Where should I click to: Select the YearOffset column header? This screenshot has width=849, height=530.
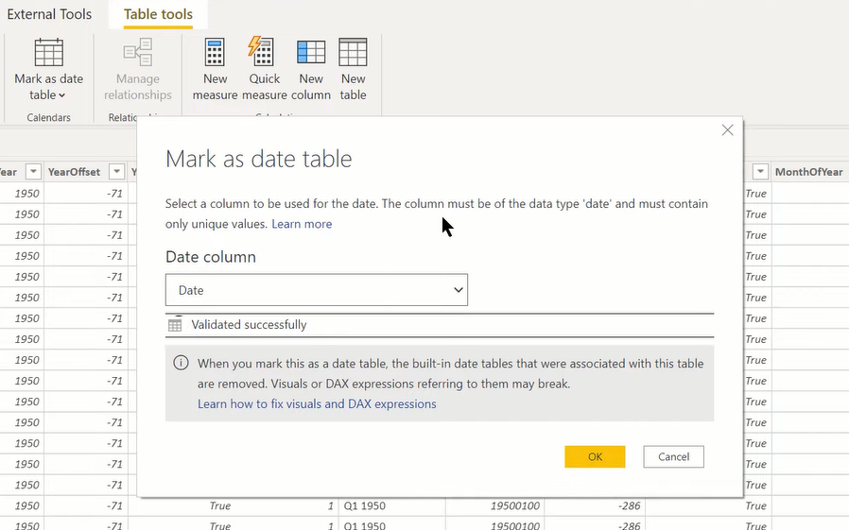coord(74,172)
